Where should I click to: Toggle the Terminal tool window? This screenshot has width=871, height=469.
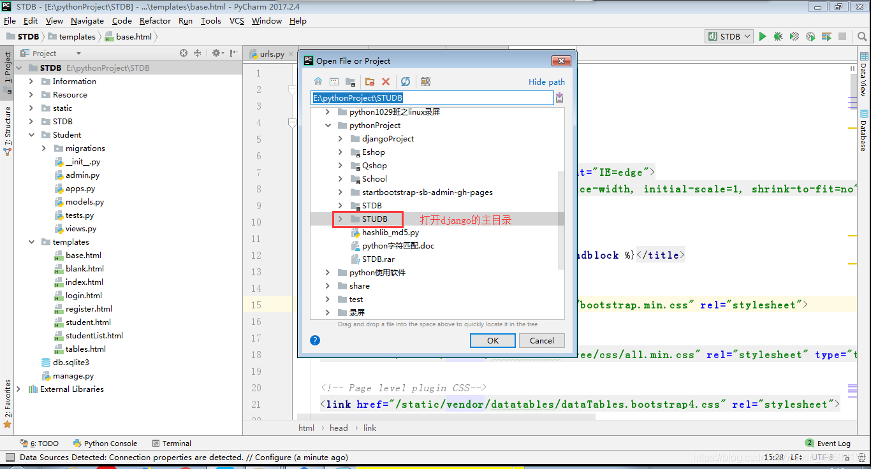tap(172, 444)
